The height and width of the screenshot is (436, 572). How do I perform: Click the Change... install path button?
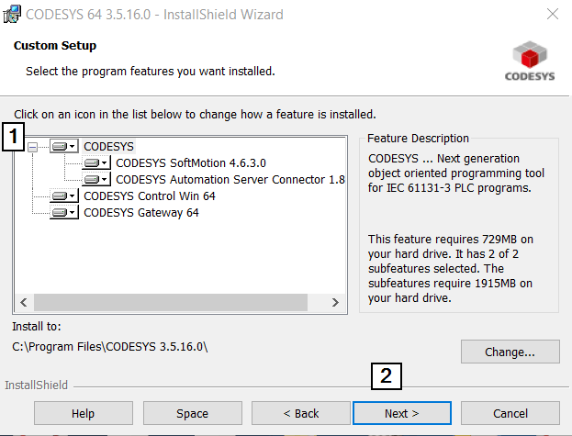point(510,352)
